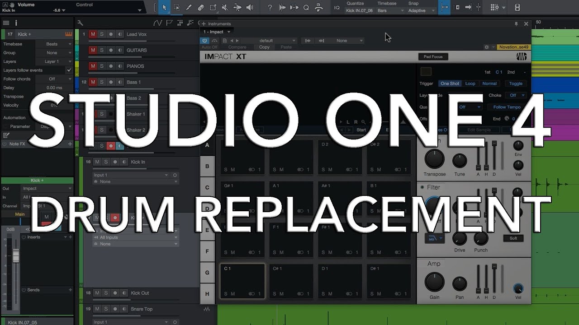This screenshot has width=579, height=325.
Task: Click the Follow Tempo button
Action: pos(507,107)
